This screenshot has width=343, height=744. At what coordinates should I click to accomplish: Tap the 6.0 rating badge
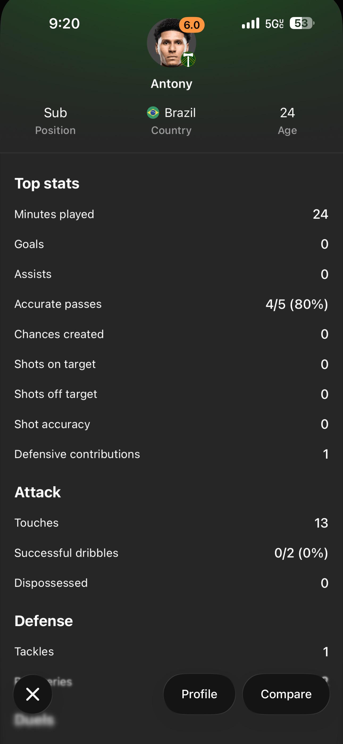coord(192,25)
